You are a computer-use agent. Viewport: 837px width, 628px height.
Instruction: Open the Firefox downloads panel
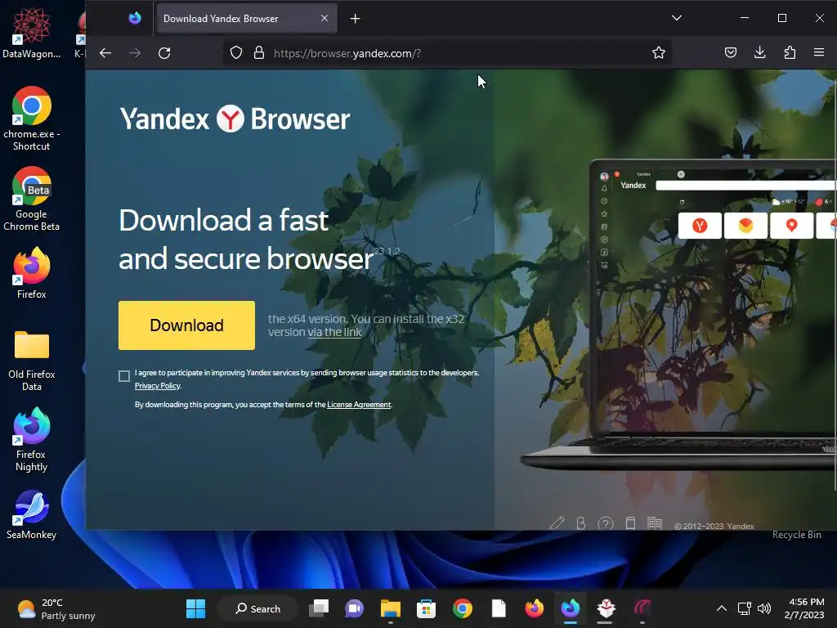(759, 52)
